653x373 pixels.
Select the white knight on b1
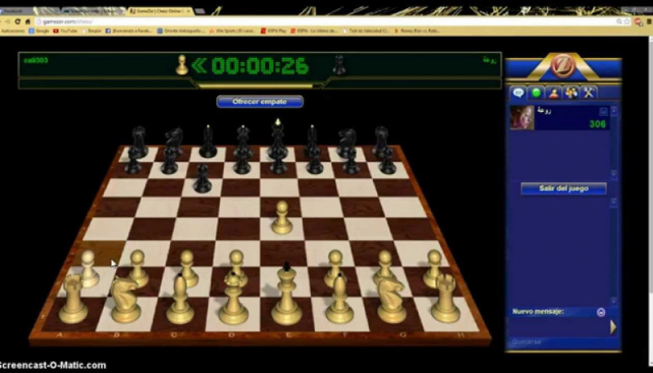tap(126, 300)
